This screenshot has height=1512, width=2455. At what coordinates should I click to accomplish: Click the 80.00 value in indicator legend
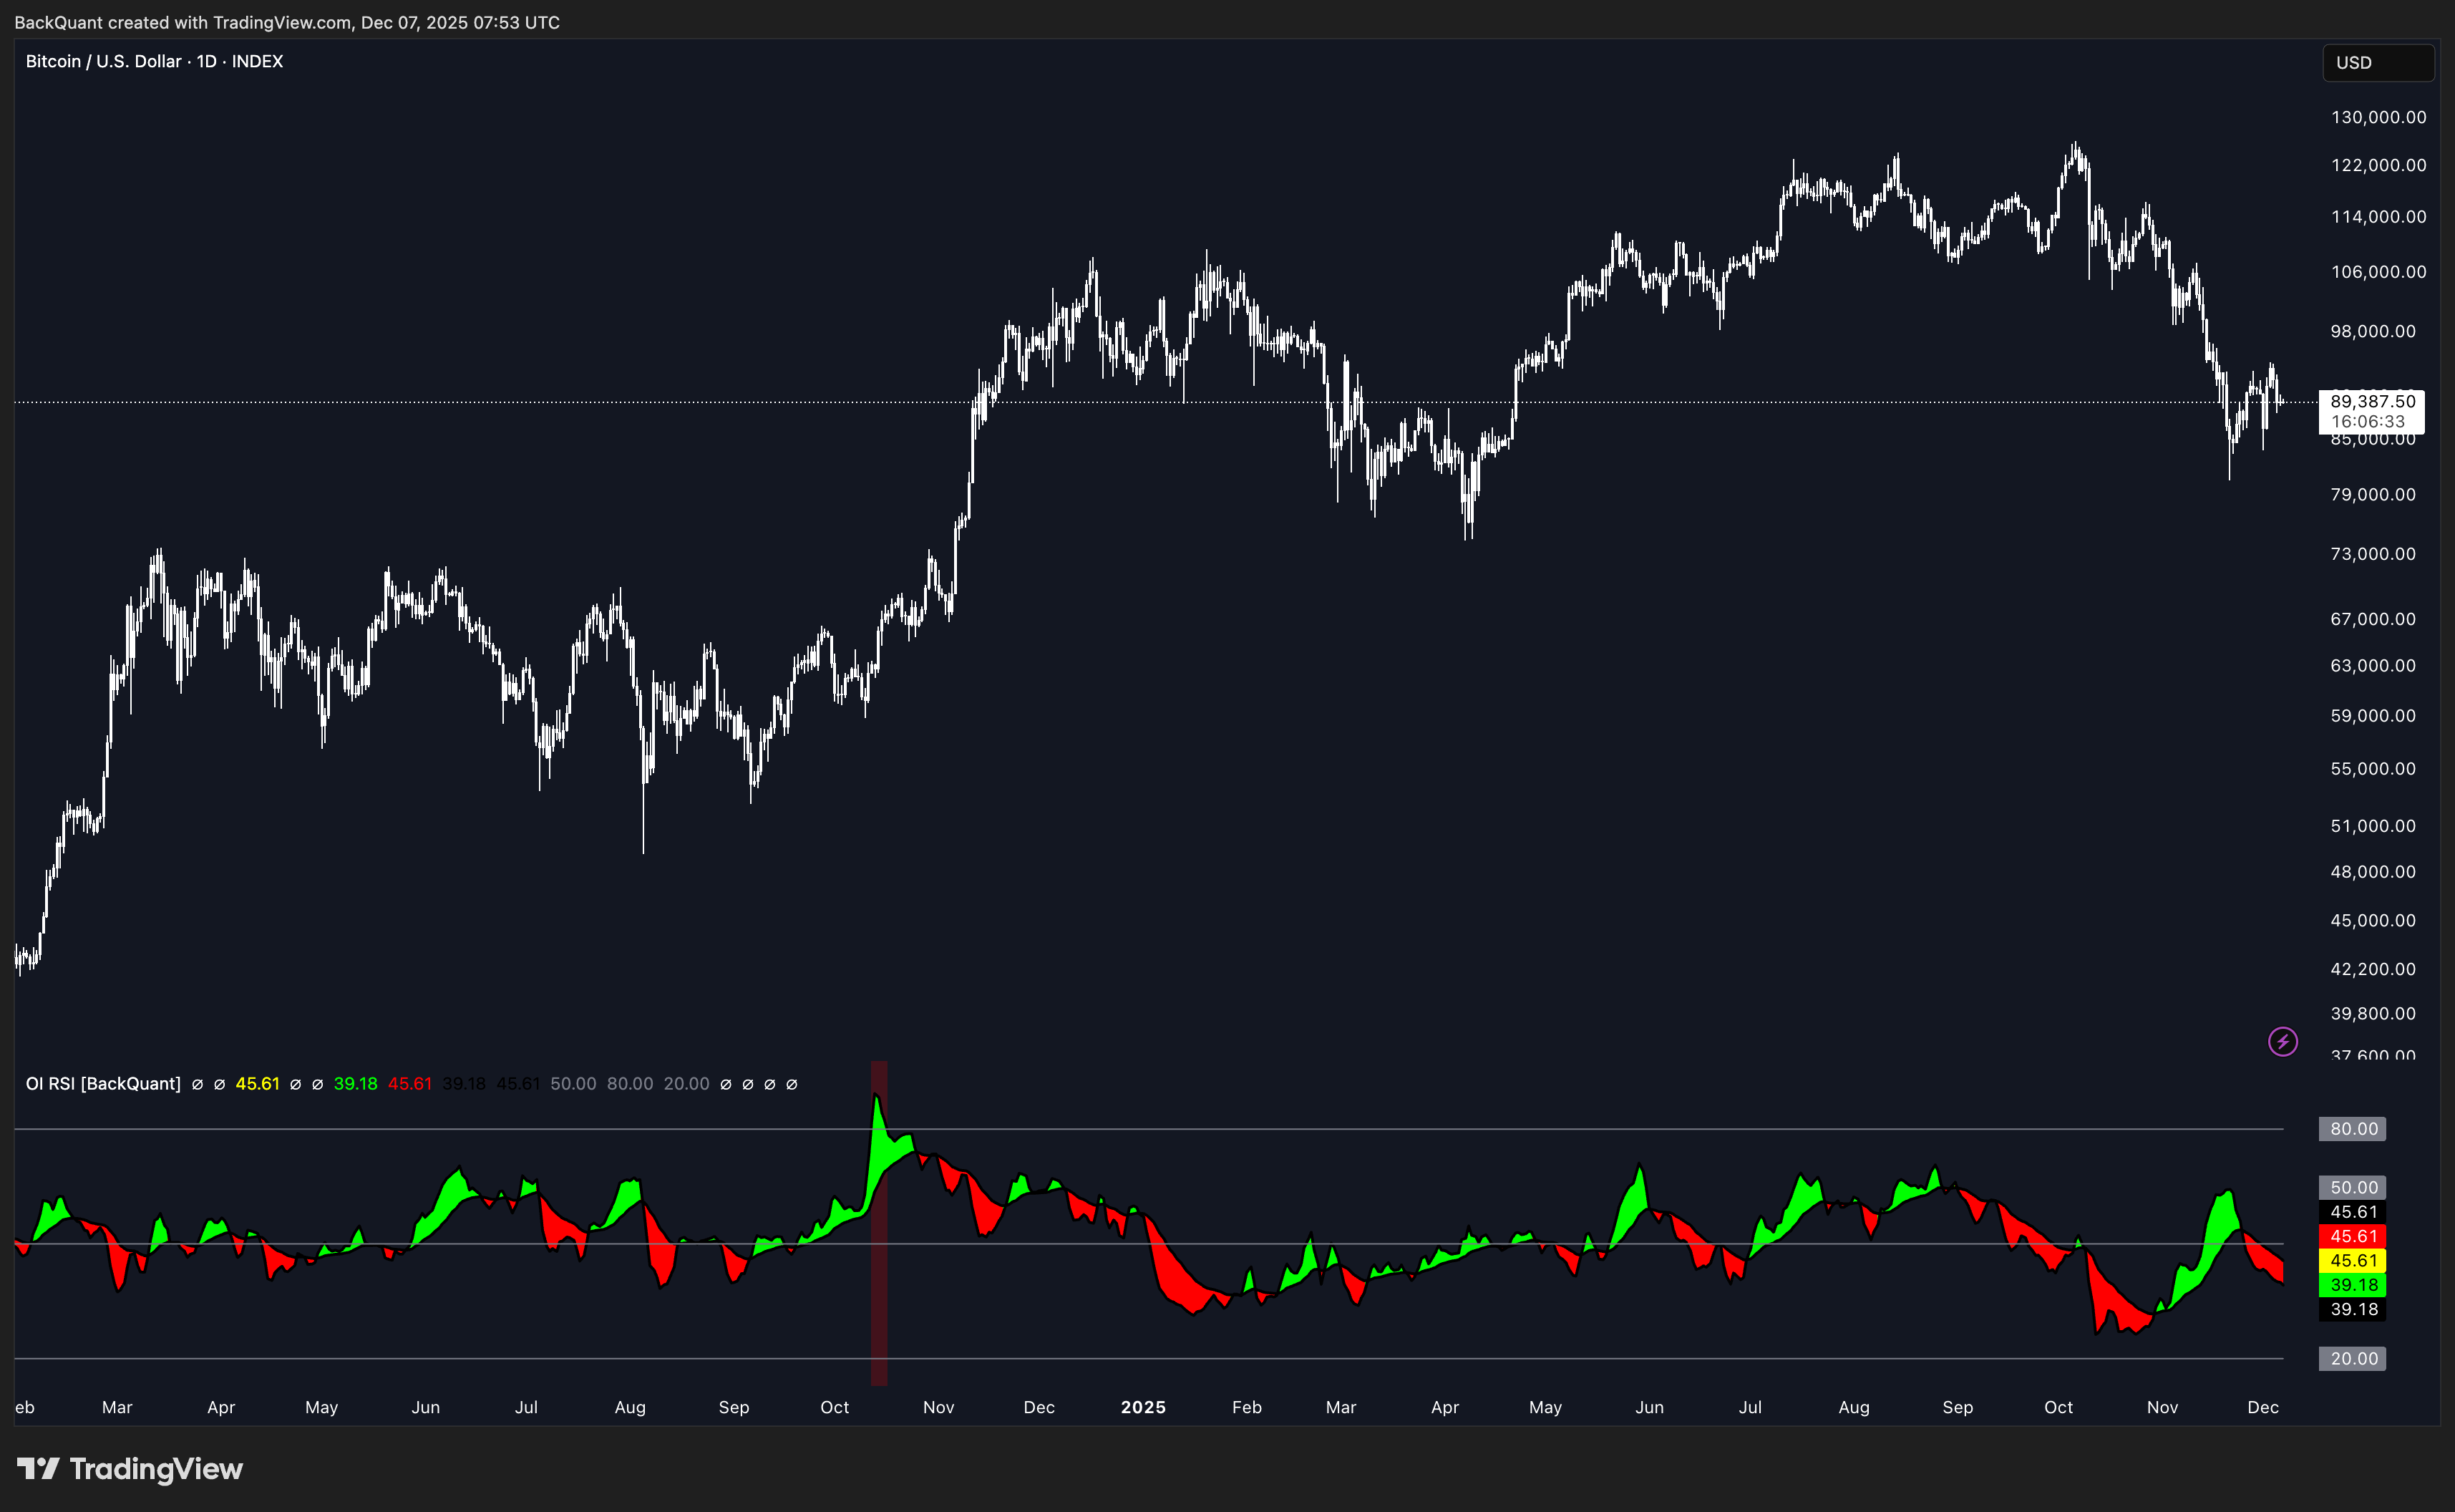tap(630, 1084)
